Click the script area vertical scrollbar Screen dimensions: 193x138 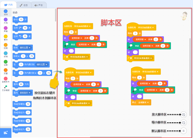pyautogui.click(x=190, y=77)
